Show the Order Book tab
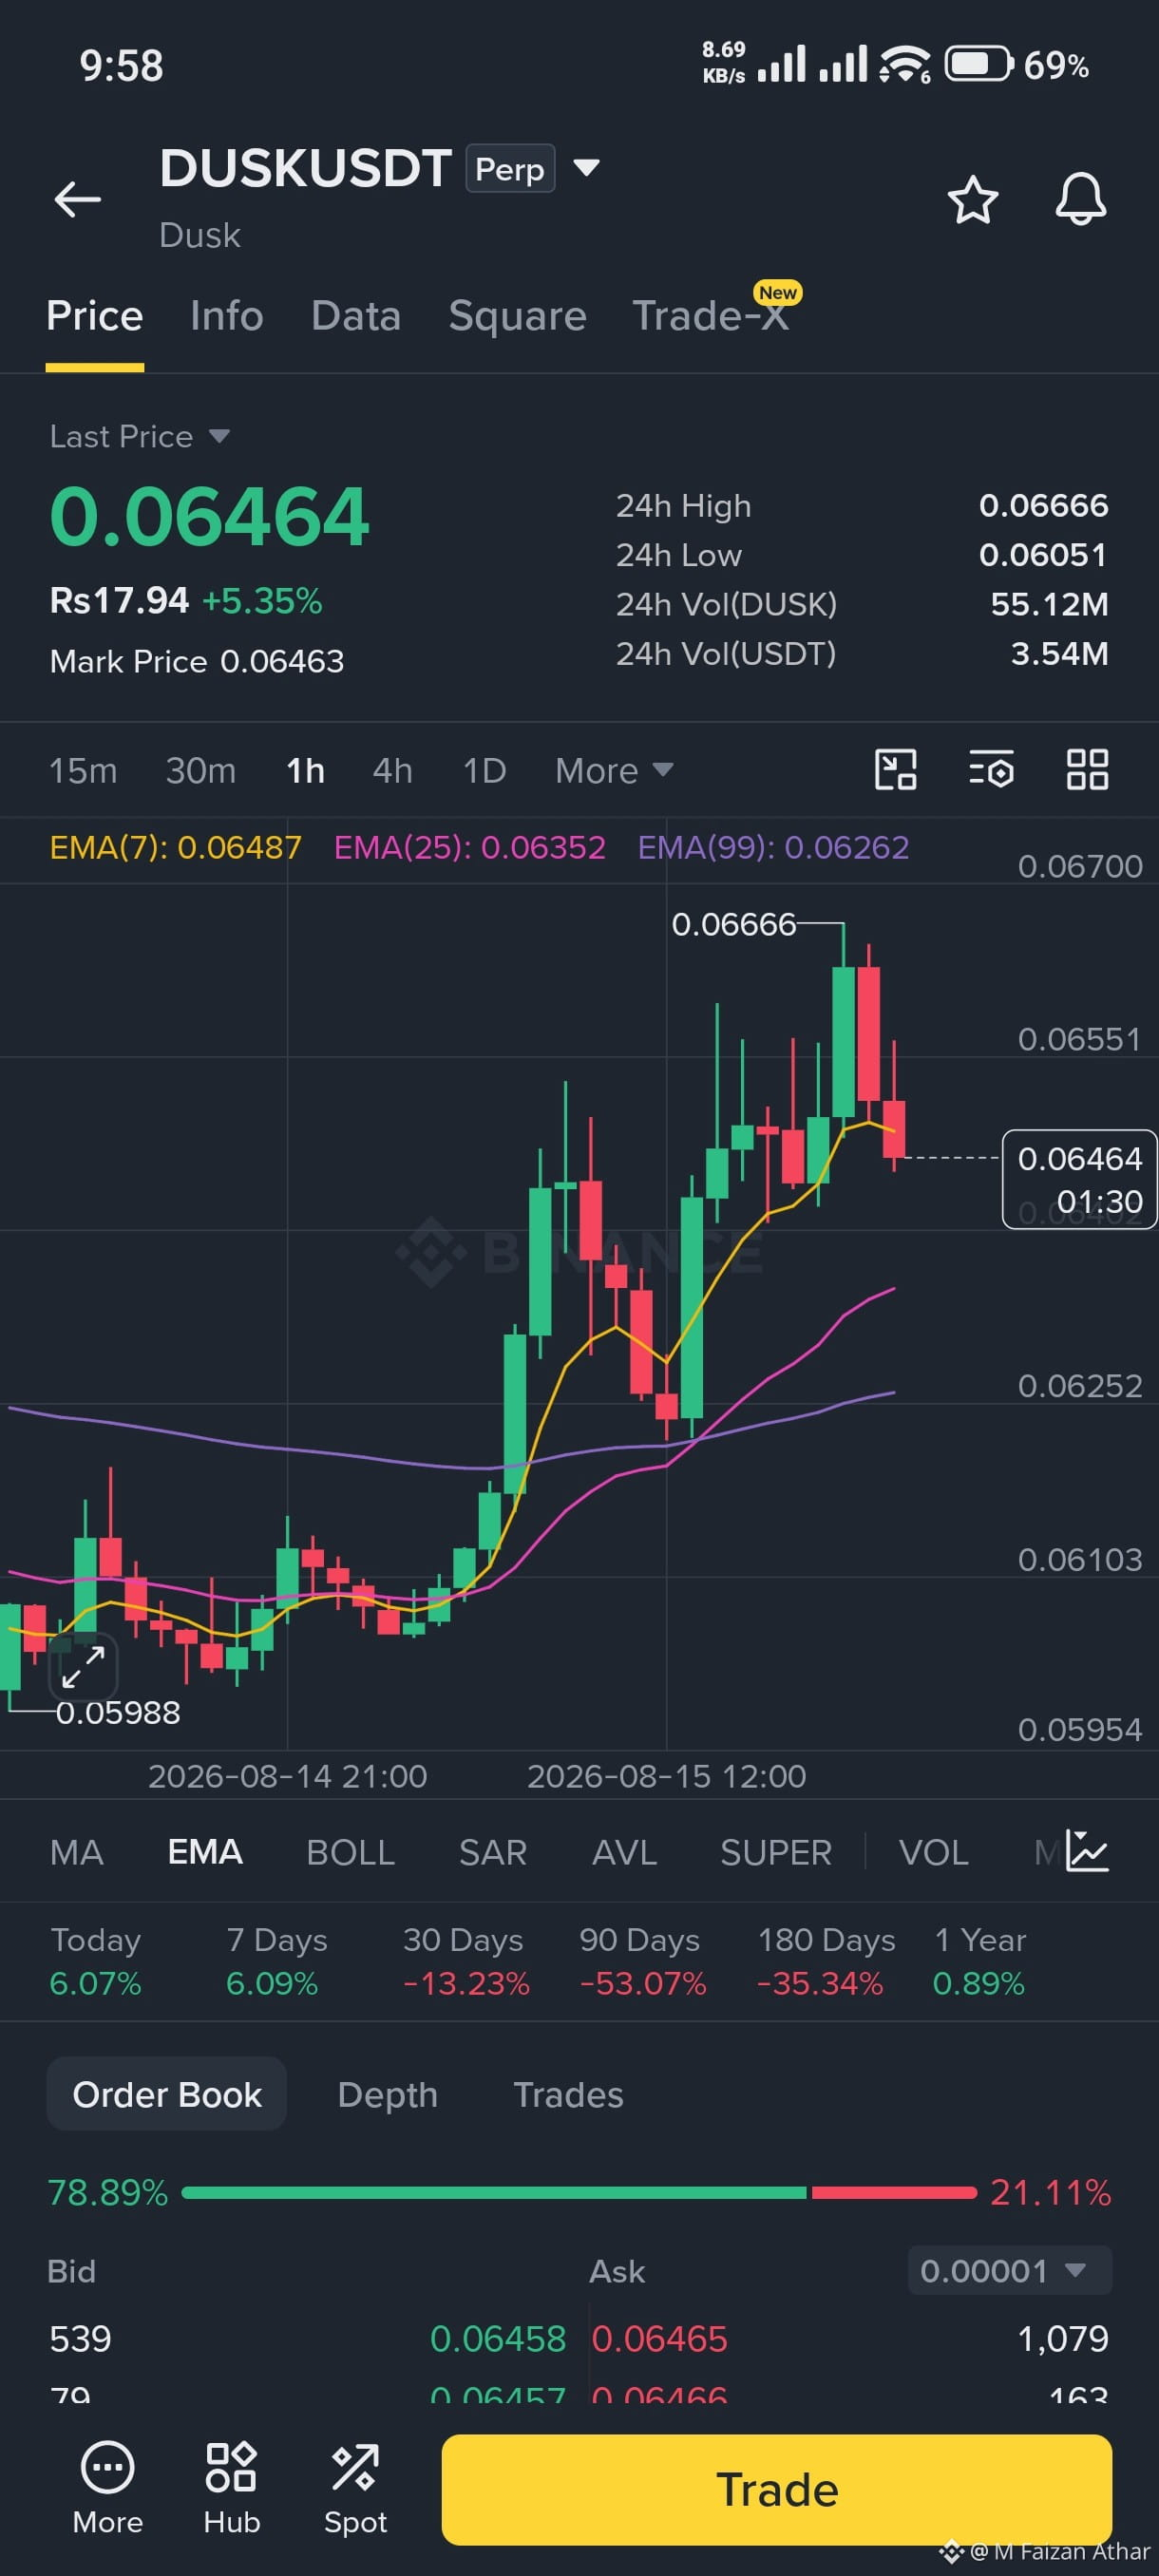 (167, 2094)
